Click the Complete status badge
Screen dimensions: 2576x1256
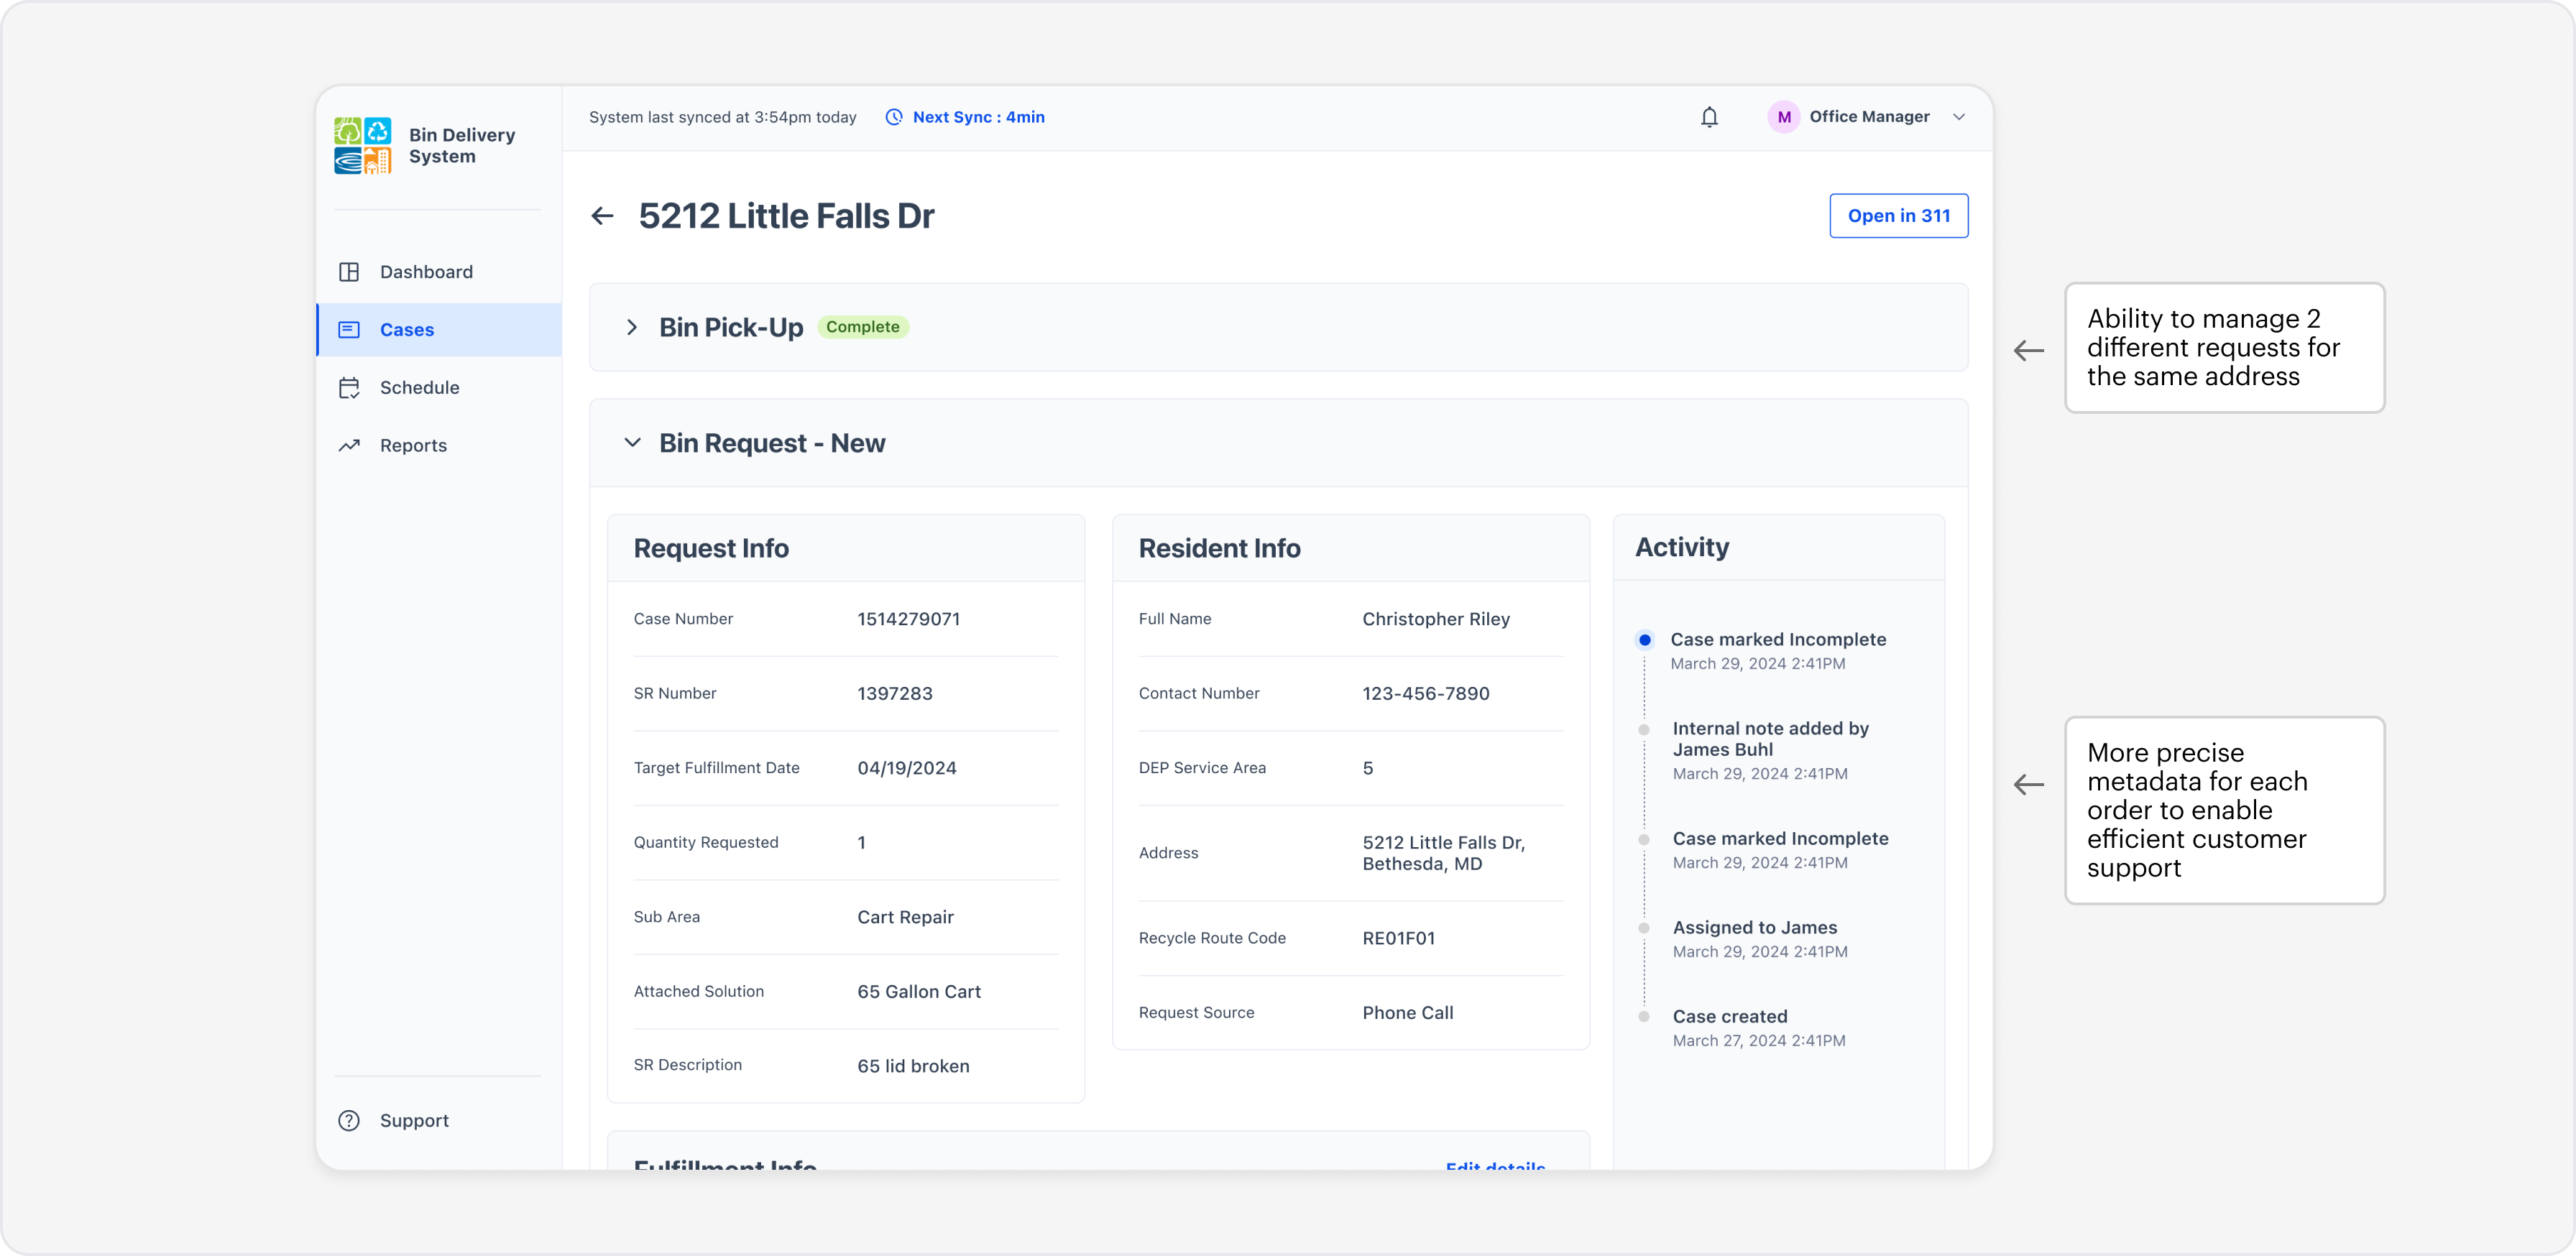(863, 327)
